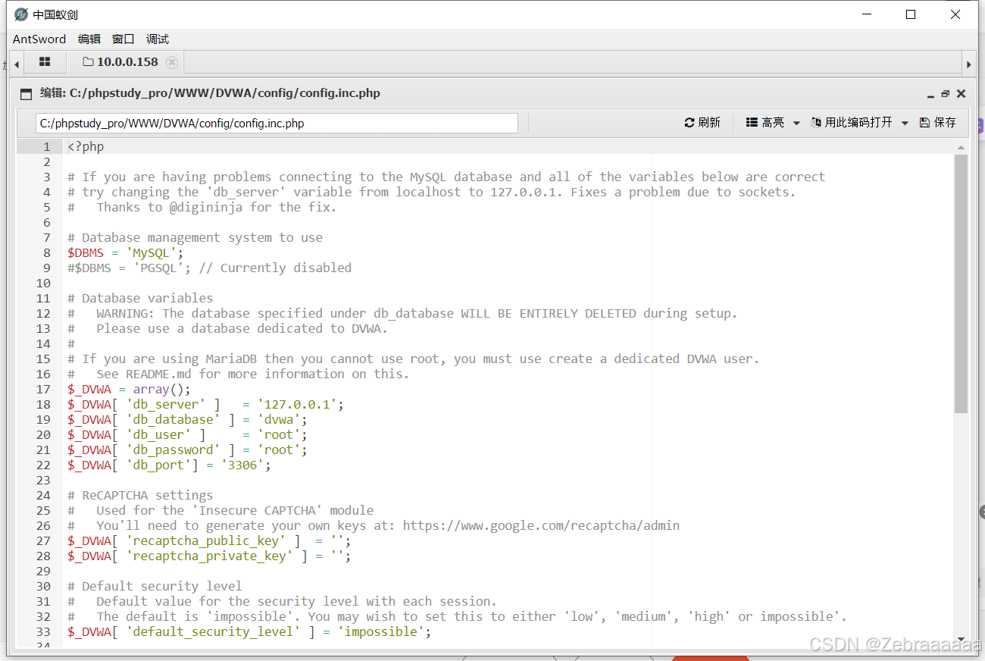
Task: Open the 调试 menu
Action: pyautogui.click(x=158, y=39)
